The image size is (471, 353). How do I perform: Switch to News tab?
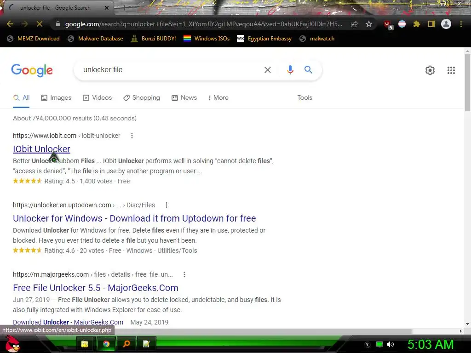coord(184,98)
